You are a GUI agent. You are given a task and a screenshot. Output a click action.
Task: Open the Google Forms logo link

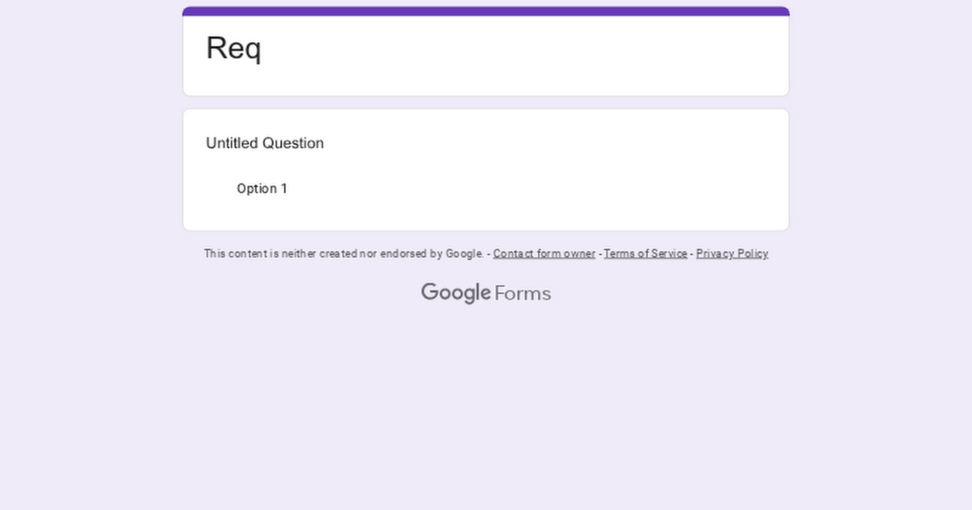(486, 293)
